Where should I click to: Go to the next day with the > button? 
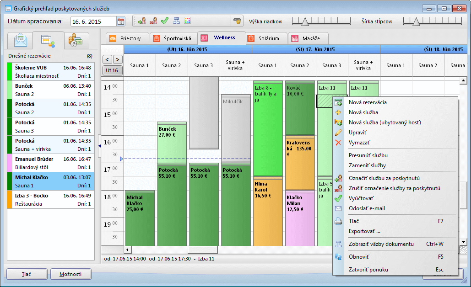118,59
